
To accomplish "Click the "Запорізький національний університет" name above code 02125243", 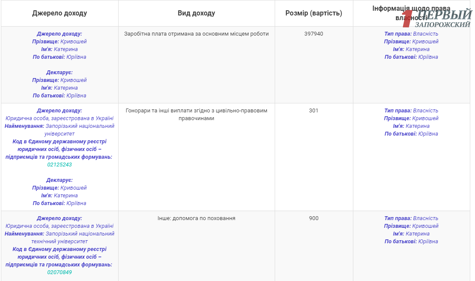I will pos(59,130).
